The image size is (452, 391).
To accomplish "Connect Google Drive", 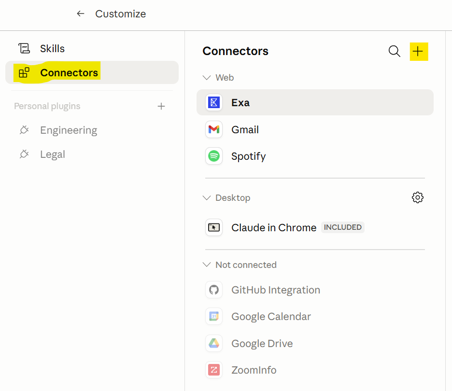I will 315,343.
